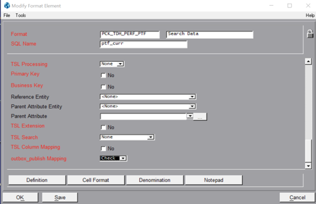Click the Search Data input field
The image size is (316, 204).
210,35
